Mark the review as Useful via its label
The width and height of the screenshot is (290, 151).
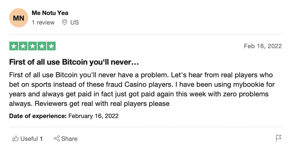(29, 139)
